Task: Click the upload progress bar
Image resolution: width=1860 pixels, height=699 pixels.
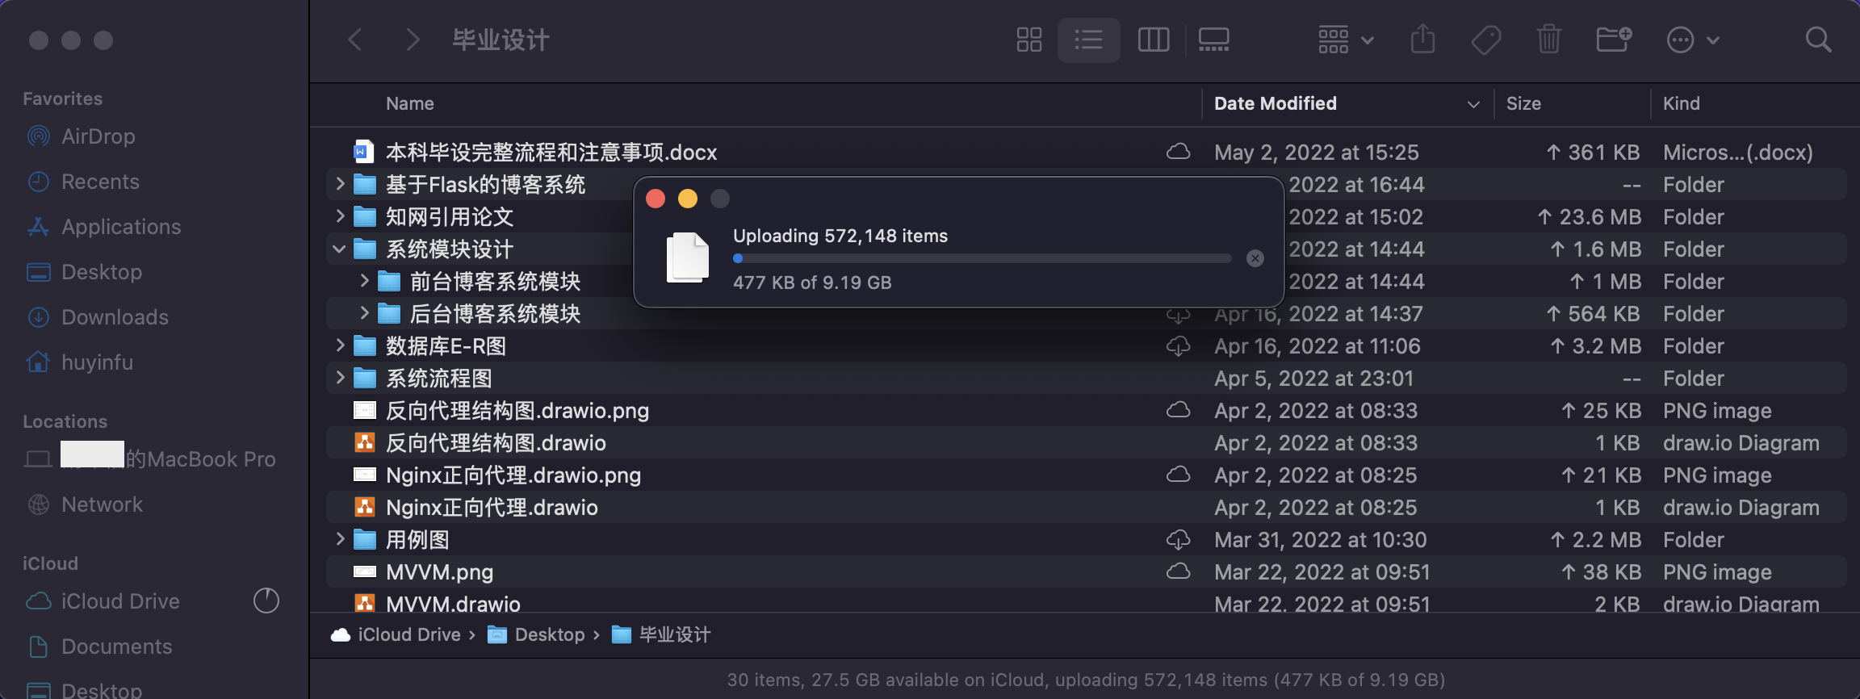Action: pos(982,258)
